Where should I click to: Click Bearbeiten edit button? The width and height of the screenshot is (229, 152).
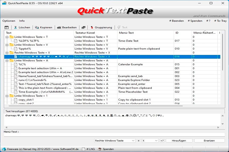point(67,27)
